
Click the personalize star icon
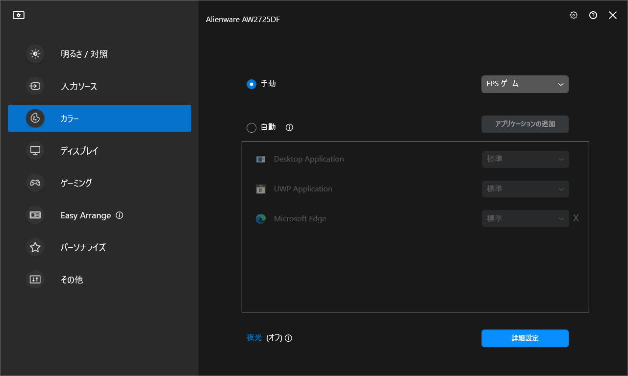(35, 247)
